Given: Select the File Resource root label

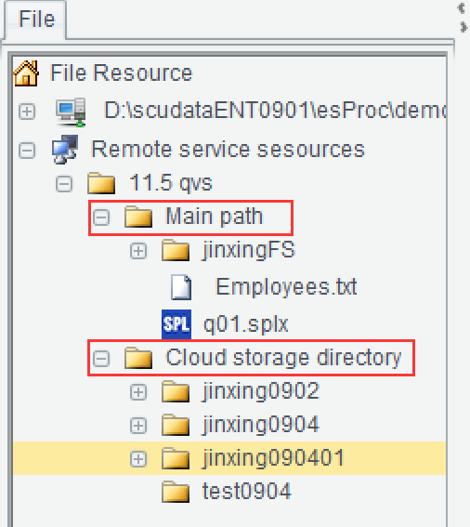Looking at the screenshot, I should point(121,72).
